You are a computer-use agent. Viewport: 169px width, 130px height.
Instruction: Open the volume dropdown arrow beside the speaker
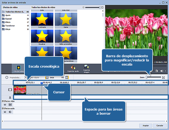[165, 71]
